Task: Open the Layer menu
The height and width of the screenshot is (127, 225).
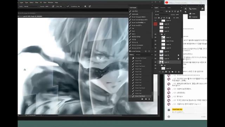Action: point(21,2)
